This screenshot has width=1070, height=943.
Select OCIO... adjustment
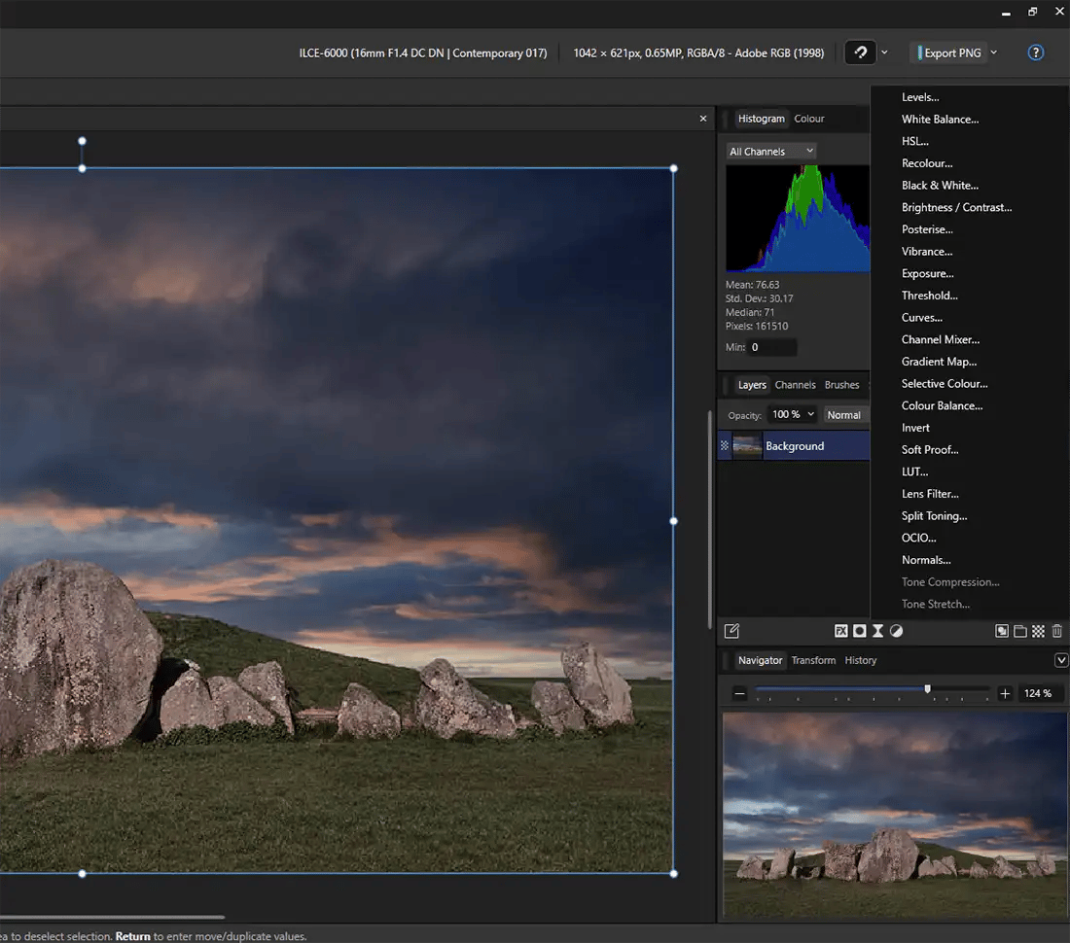[x=918, y=538]
